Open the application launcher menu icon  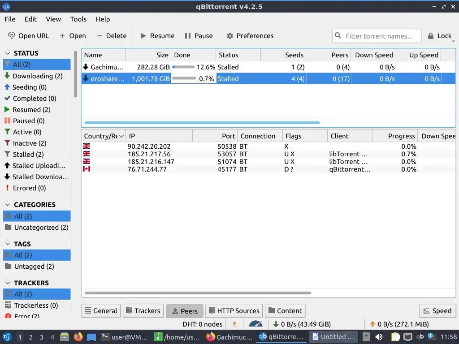7,337
